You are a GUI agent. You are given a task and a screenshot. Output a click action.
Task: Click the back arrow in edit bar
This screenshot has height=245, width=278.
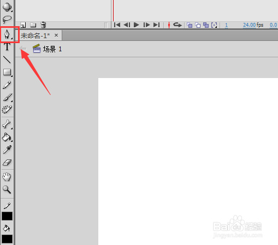click(23, 49)
